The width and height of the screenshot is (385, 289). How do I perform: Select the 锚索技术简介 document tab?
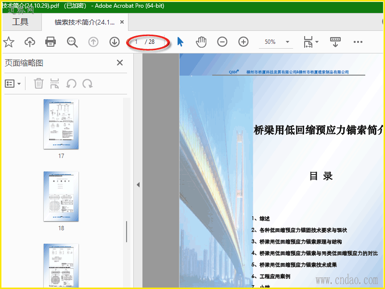pos(85,22)
